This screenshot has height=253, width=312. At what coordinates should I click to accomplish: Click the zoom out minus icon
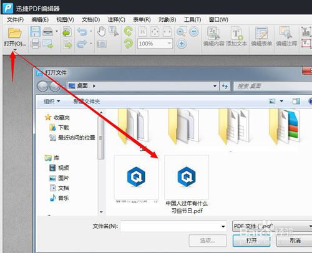[194, 32]
